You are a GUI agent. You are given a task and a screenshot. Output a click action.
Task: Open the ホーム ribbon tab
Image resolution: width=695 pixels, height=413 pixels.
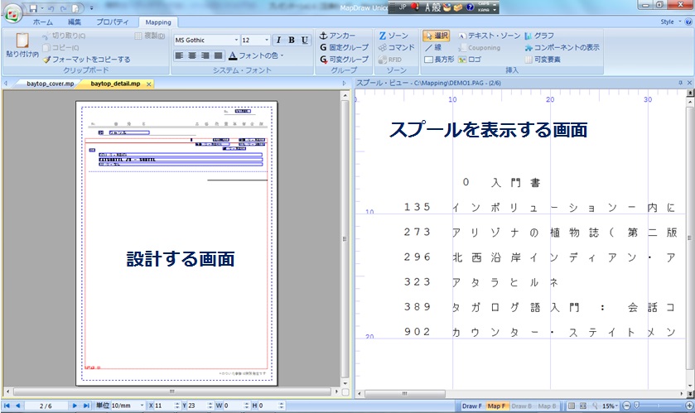(x=42, y=22)
